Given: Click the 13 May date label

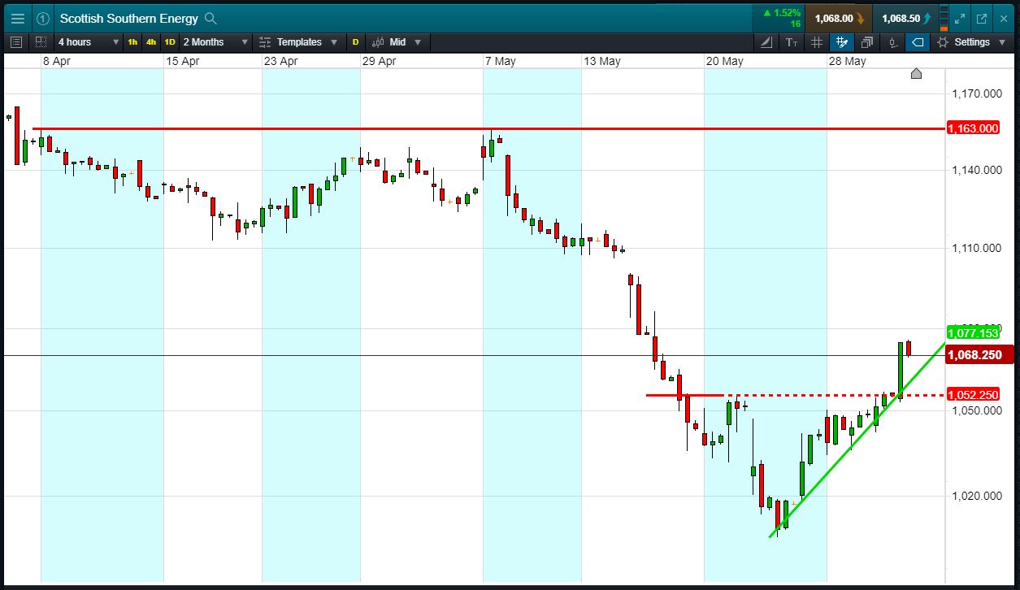Looking at the screenshot, I should pyautogui.click(x=601, y=61).
